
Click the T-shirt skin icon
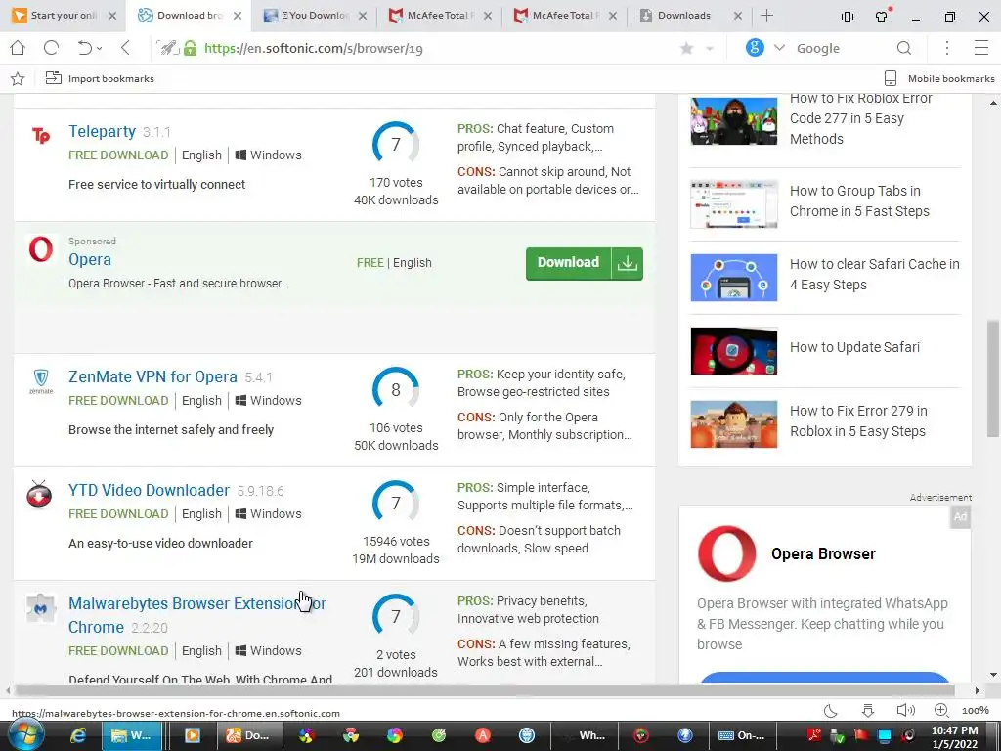882,16
